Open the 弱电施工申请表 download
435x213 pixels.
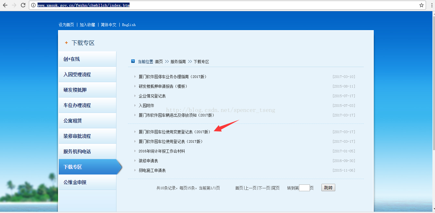point(152,170)
